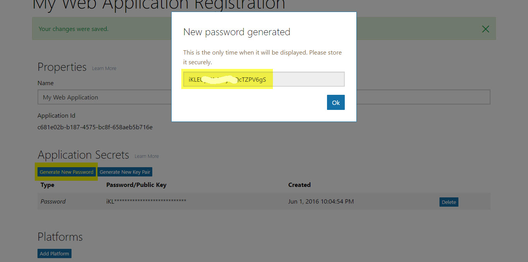Image resolution: width=528 pixels, height=262 pixels.
Task: Click the Ok button in the dialog
Action: click(x=336, y=103)
